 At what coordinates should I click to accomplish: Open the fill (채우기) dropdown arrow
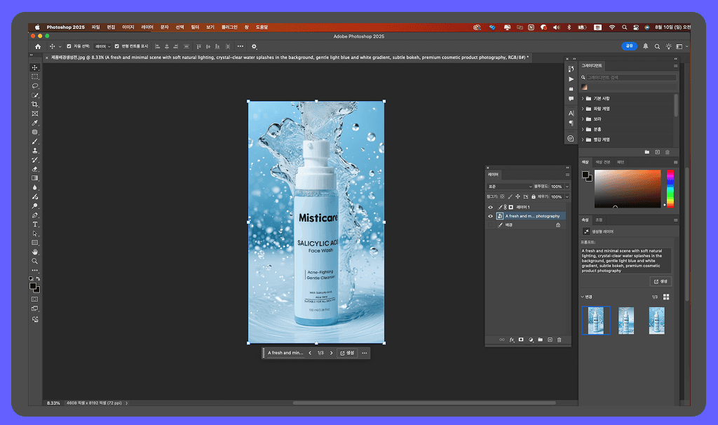point(567,196)
